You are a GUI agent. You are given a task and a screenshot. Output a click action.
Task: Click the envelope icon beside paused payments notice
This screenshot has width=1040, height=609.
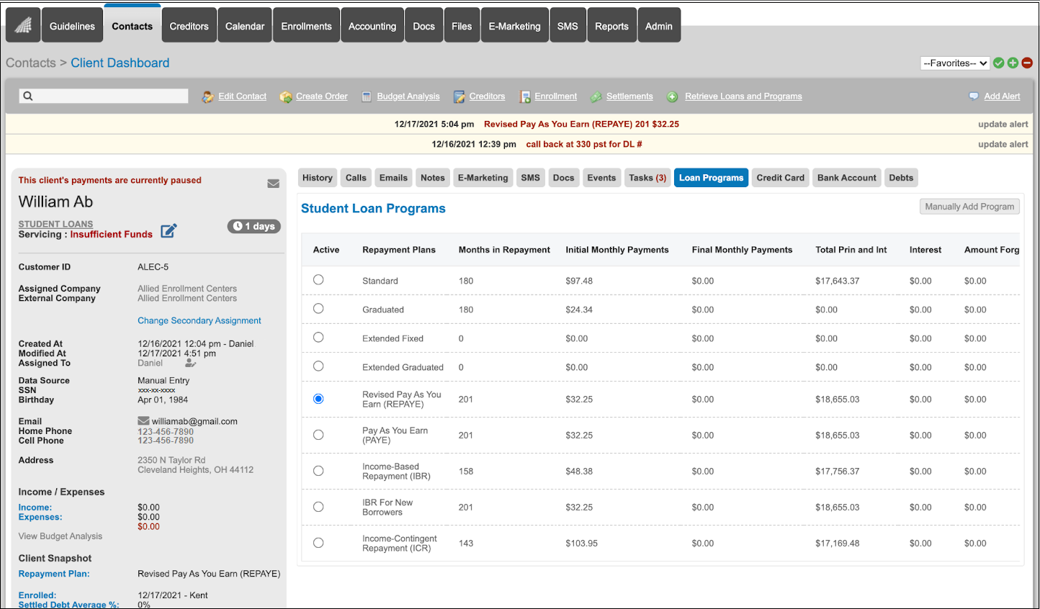pyautogui.click(x=274, y=184)
